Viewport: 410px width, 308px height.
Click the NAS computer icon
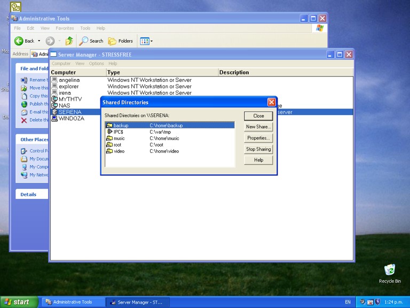point(54,105)
